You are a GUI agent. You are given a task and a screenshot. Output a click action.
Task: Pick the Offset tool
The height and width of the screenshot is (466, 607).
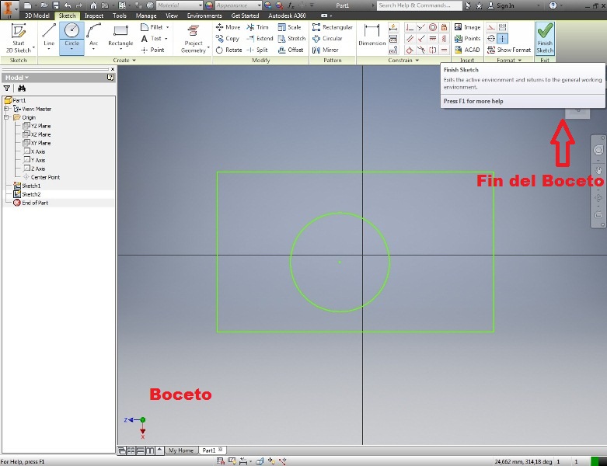(x=291, y=50)
